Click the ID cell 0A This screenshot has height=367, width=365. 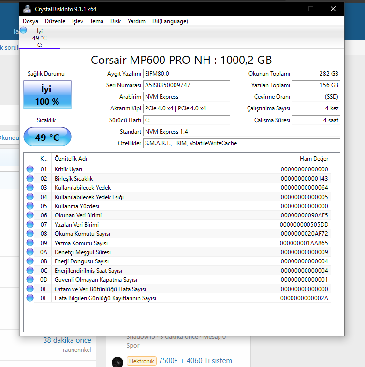point(44,252)
